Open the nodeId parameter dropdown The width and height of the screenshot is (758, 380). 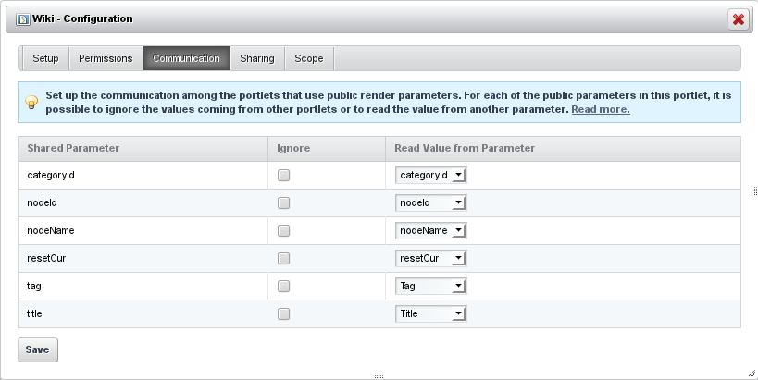pyautogui.click(x=430, y=202)
